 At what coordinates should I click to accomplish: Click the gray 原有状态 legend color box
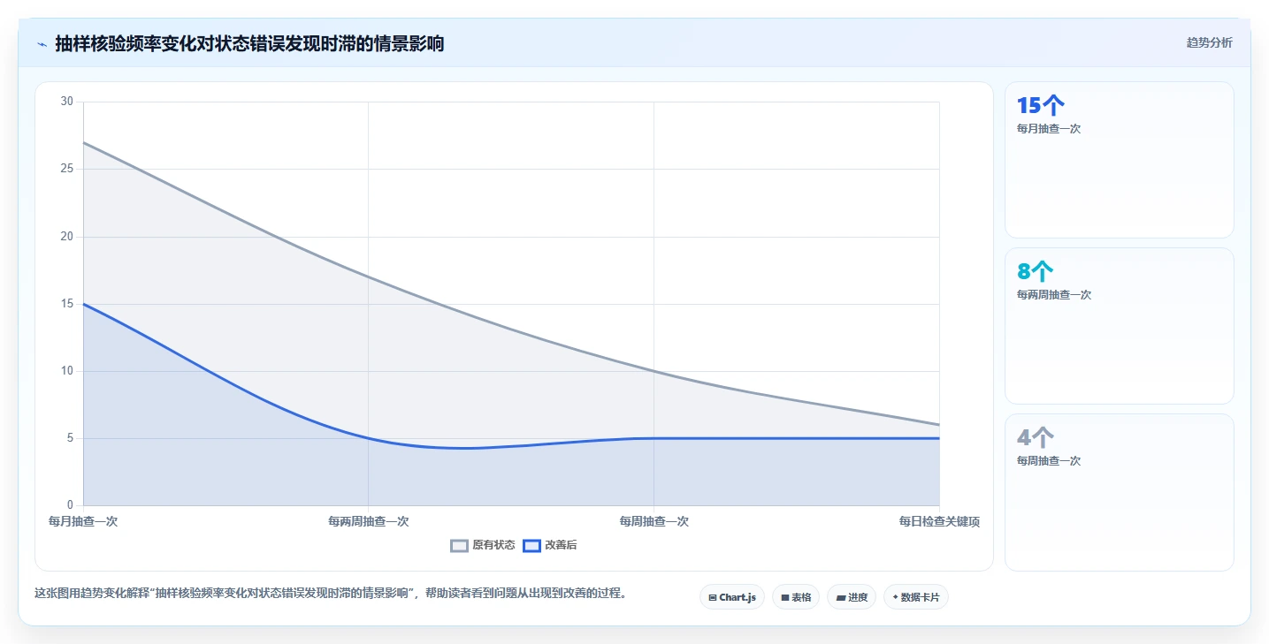(x=459, y=545)
